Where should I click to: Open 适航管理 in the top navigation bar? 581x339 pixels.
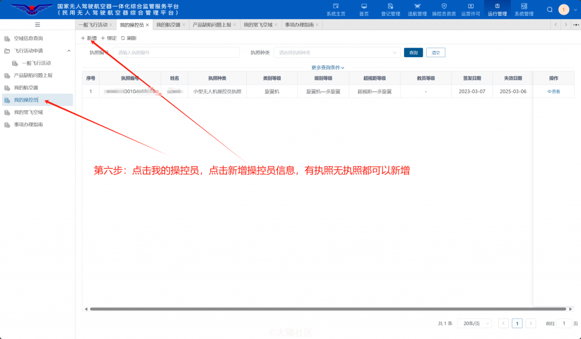[418, 10]
